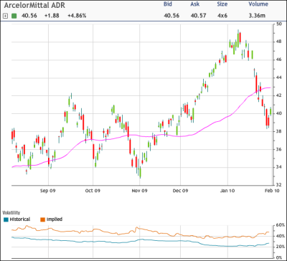Viewport: 287px width, 261px height.
Task: Click the orange Implied volatility legend swatch
Action: pyautogui.click(x=43, y=219)
